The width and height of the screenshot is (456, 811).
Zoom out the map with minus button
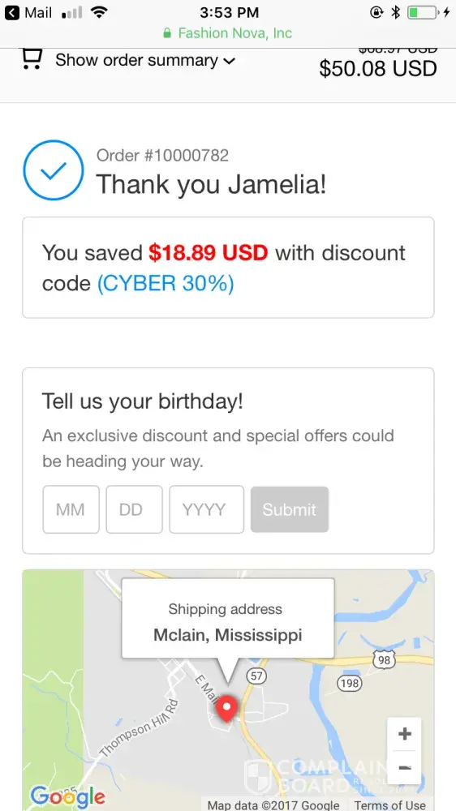404,767
